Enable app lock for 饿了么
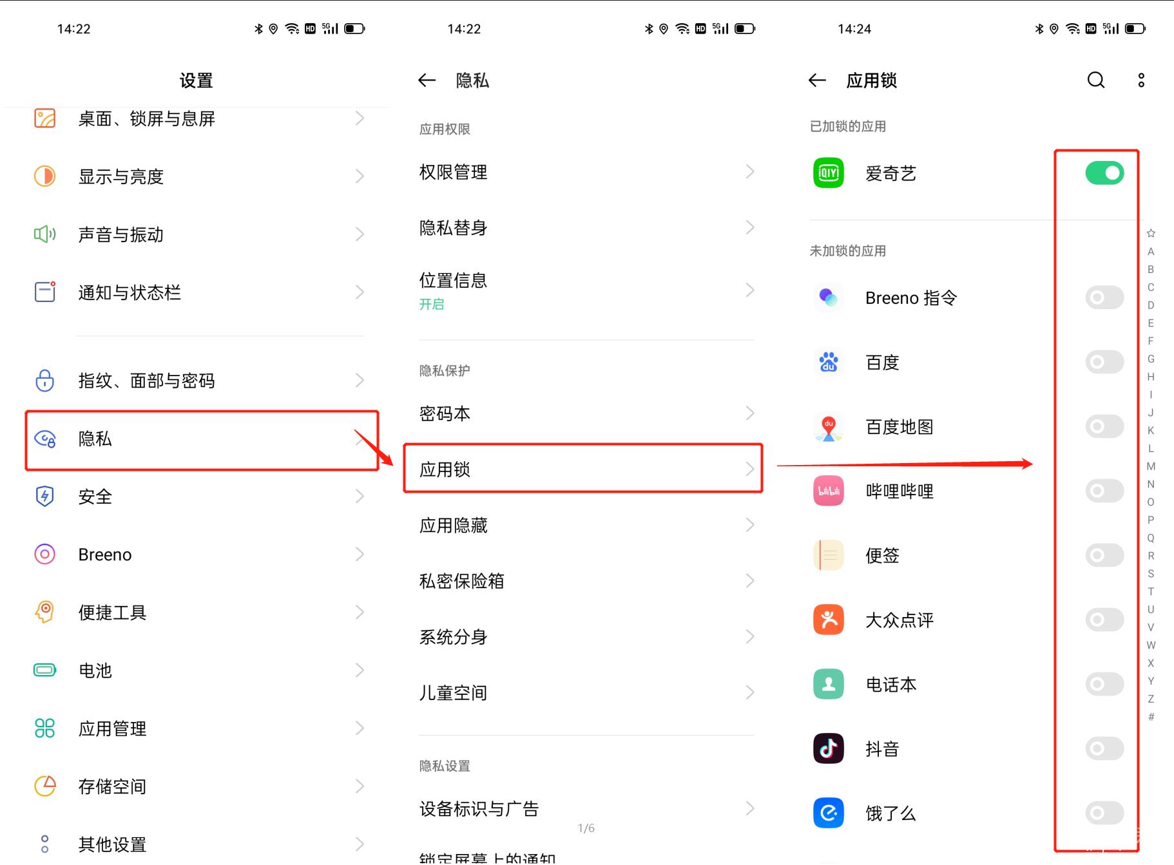Viewport: 1174px width, 865px height. [1104, 813]
